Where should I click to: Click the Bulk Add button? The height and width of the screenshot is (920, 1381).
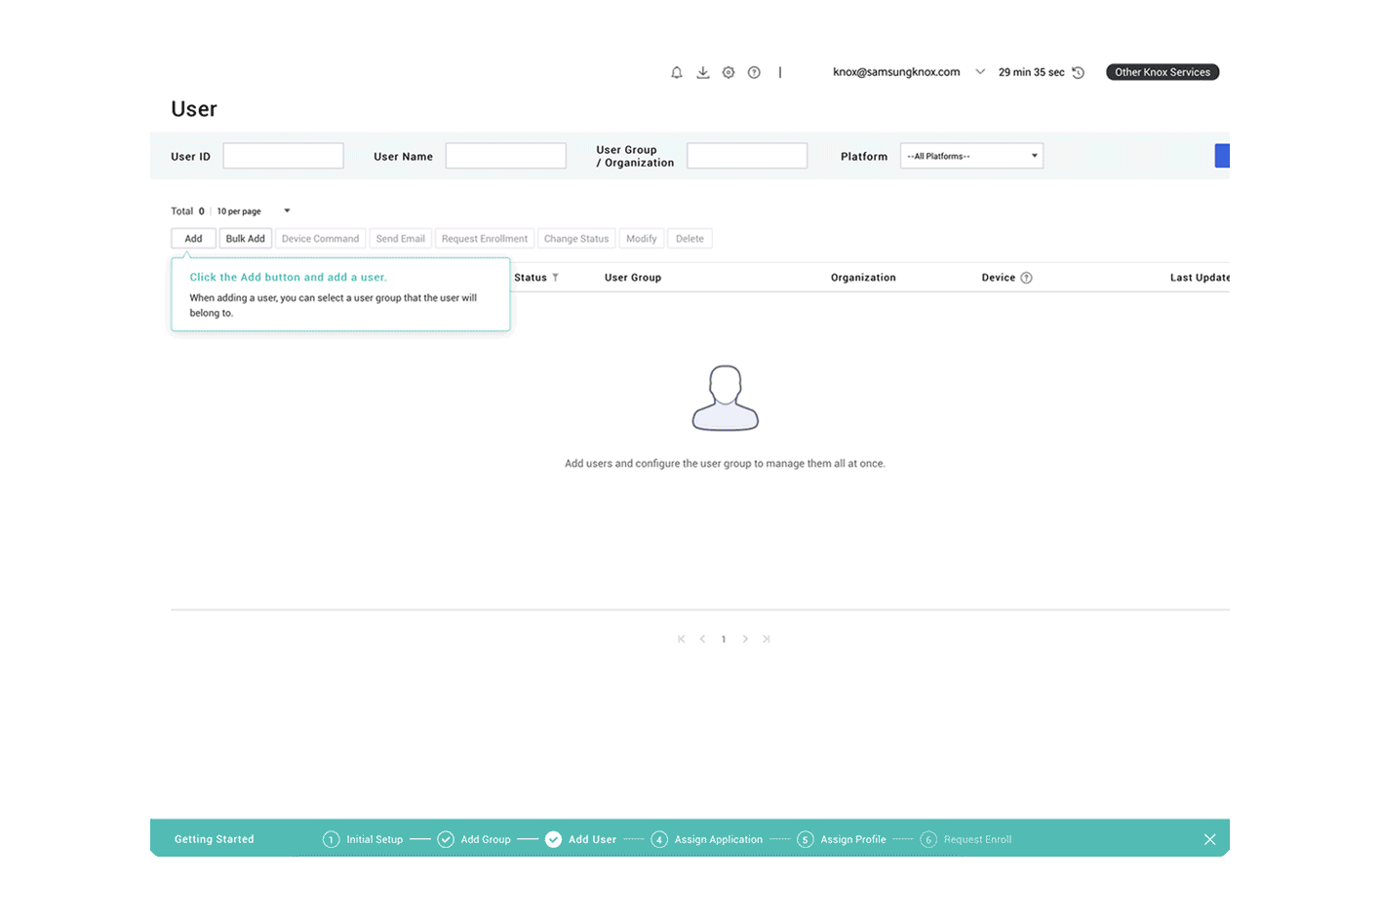click(245, 238)
